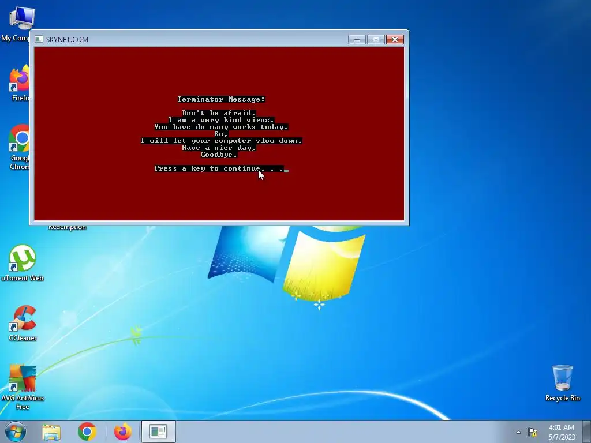Screen dimensions: 591x443
Task: Launch CCleaner from the desktop
Action: [23, 323]
